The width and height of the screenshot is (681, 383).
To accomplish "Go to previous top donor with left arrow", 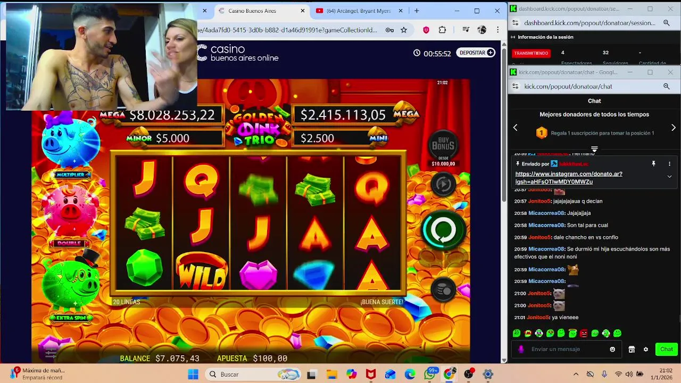I will point(515,128).
